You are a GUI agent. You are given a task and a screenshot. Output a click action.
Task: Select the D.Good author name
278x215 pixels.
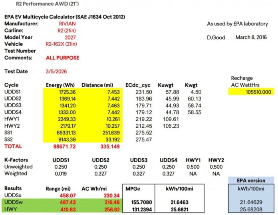tap(216, 37)
